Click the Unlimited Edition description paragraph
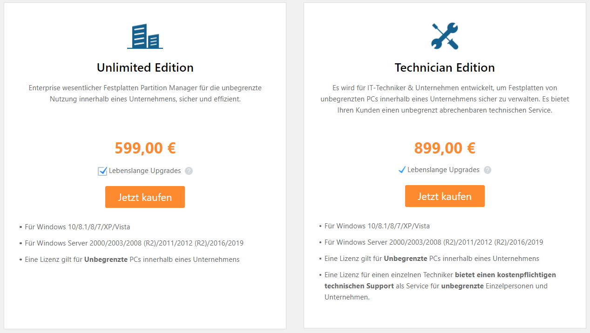Viewport: 590px width, 333px height. (x=145, y=93)
